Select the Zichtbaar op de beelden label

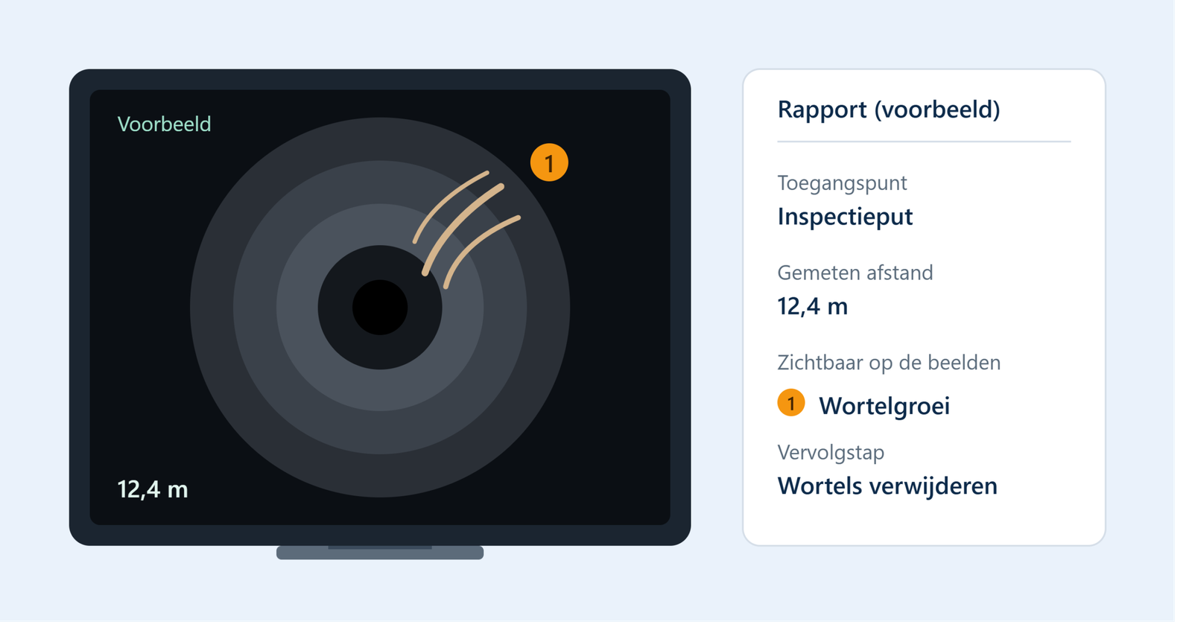pos(889,363)
